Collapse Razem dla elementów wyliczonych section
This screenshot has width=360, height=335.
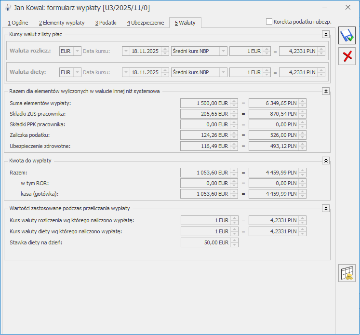[x=326, y=91]
